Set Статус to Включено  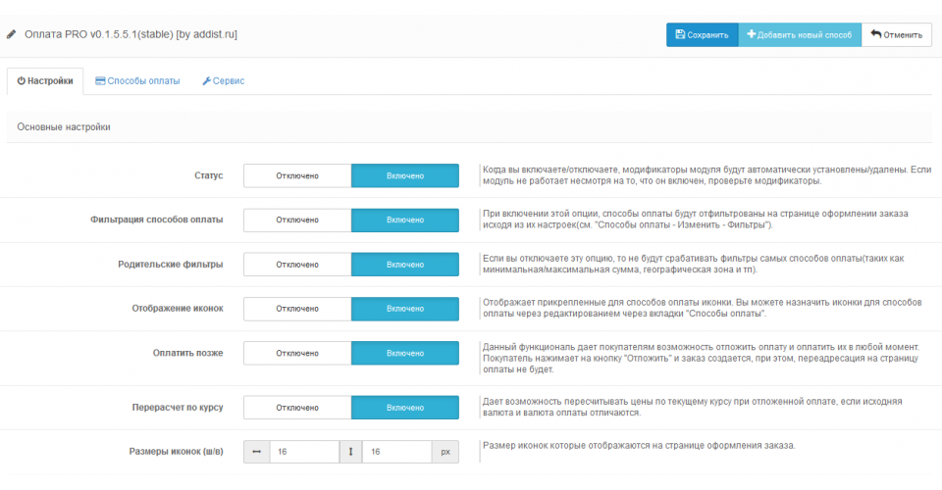[x=405, y=175]
